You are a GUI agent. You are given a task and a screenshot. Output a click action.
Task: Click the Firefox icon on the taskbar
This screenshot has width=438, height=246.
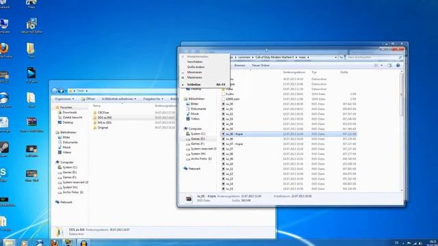point(54,243)
